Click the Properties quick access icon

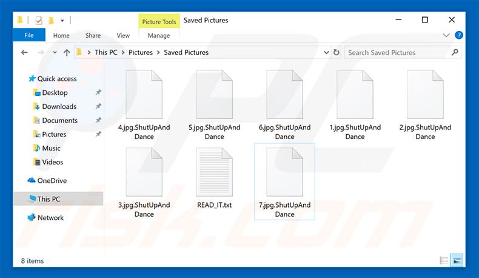pyautogui.click(x=39, y=20)
